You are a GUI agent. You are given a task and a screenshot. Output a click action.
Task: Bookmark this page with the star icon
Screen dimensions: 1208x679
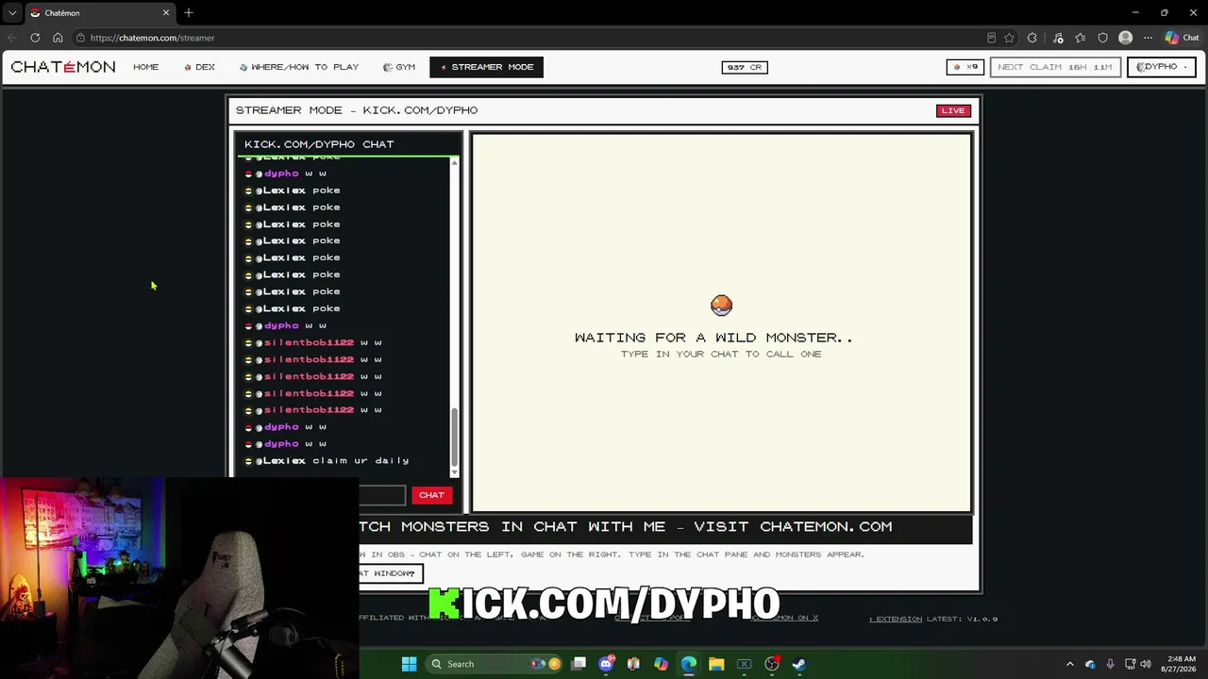coord(1009,38)
